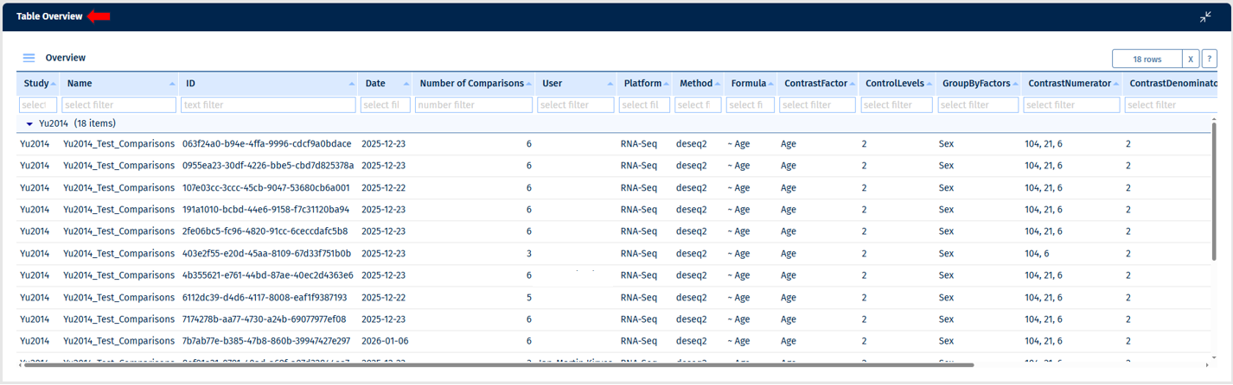Sort by the Name column arrow
1233x385 pixels.
tap(172, 84)
